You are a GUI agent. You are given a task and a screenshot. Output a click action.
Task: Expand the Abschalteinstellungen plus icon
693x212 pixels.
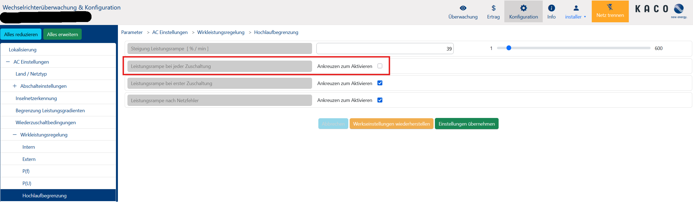coord(15,86)
